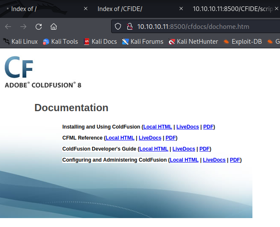Click the Kali NetHunter bookmark icon
280x227 pixels.
tap(172, 42)
